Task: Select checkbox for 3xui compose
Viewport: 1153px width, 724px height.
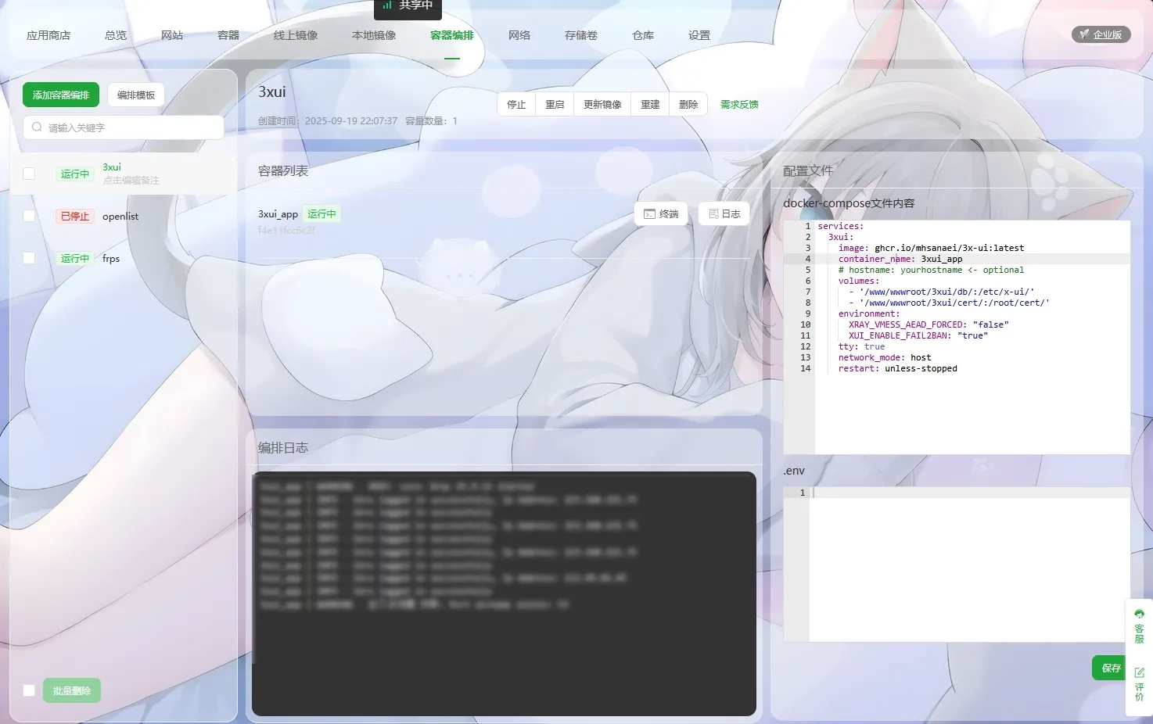Action: [29, 174]
